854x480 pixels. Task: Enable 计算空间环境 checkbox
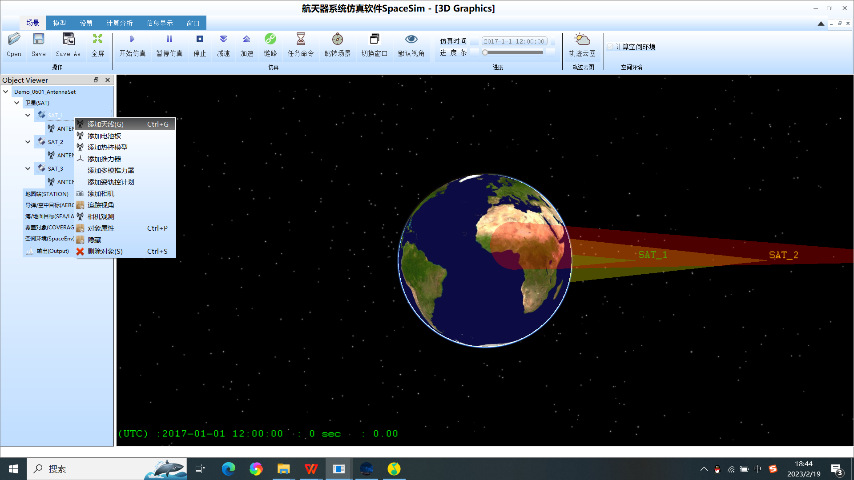pos(610,47)
